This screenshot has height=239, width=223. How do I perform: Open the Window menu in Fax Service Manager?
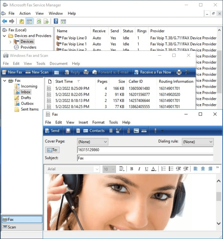(56, 13)
